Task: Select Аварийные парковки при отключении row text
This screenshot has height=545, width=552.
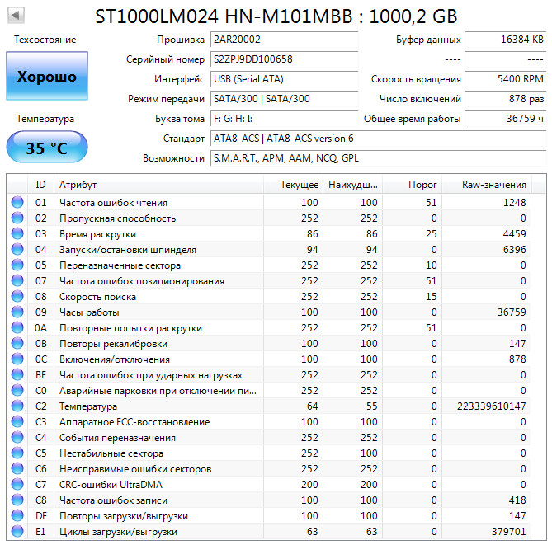Action: click(158, 391)
